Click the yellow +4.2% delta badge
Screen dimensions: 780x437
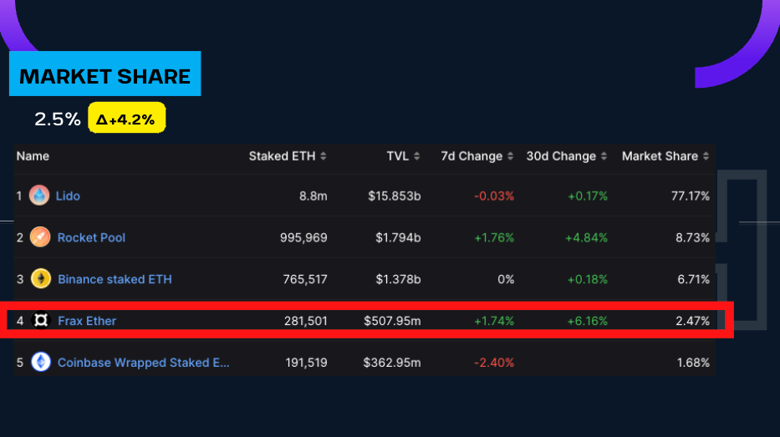pos(126,119)
